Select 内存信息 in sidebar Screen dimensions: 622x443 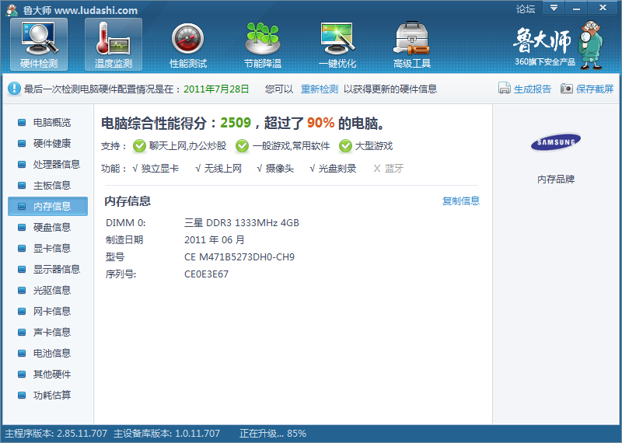(47, 206)
